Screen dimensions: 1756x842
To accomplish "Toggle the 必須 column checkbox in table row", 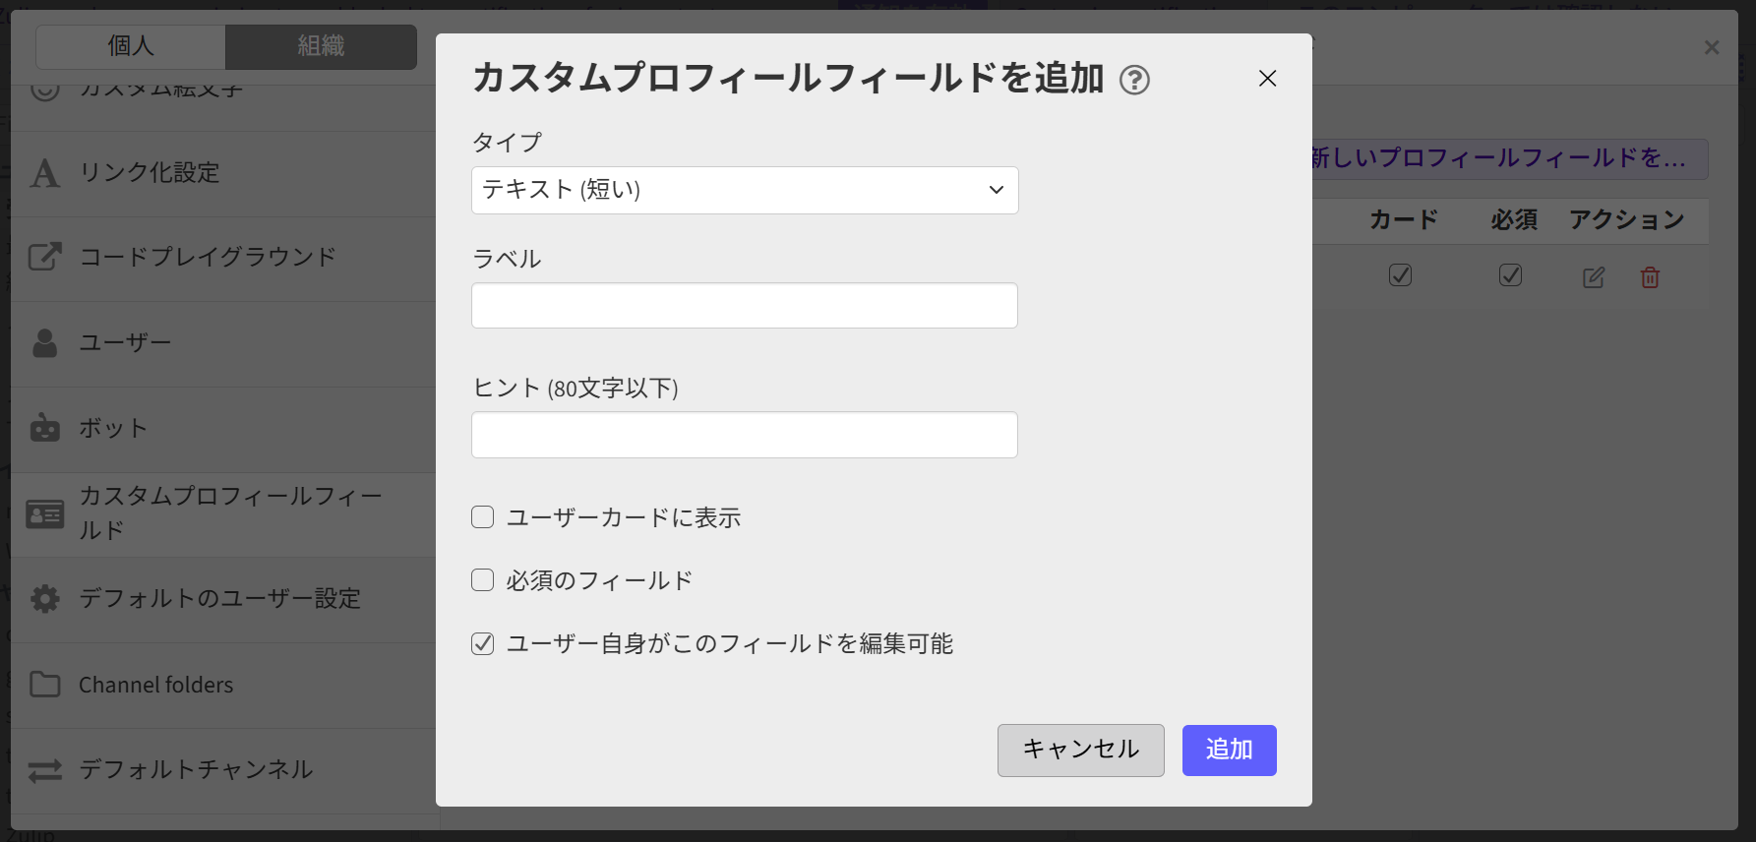I will coord(1511,275).
